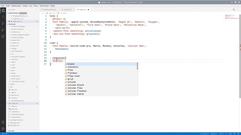Click the feedback icon in status bar
The width and height of the screenshot is (241, 135).
(235, 133)
